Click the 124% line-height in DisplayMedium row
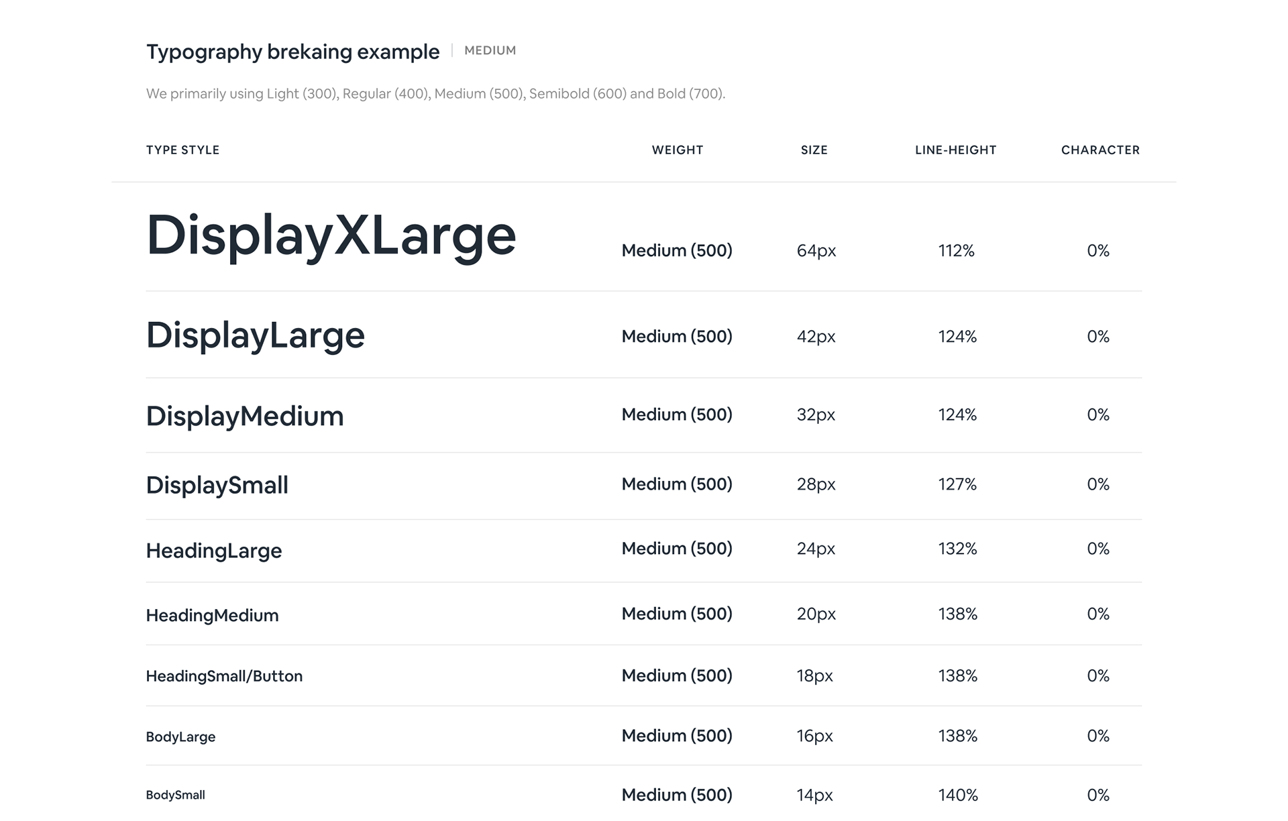Image resolution: width=1288 pixels, height=821 pixels. click(x=957, y=415)
